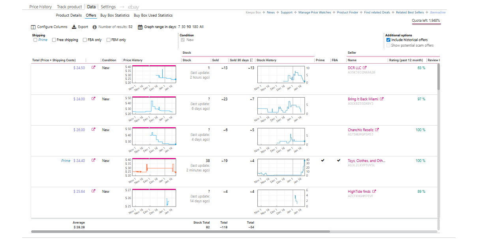Sort by Rating (past 12 month) header
The height and width of the screenshot is (239, 499).
[x=405, y=60]
